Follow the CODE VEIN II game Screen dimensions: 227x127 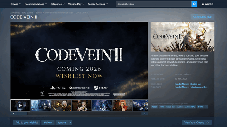48,123
